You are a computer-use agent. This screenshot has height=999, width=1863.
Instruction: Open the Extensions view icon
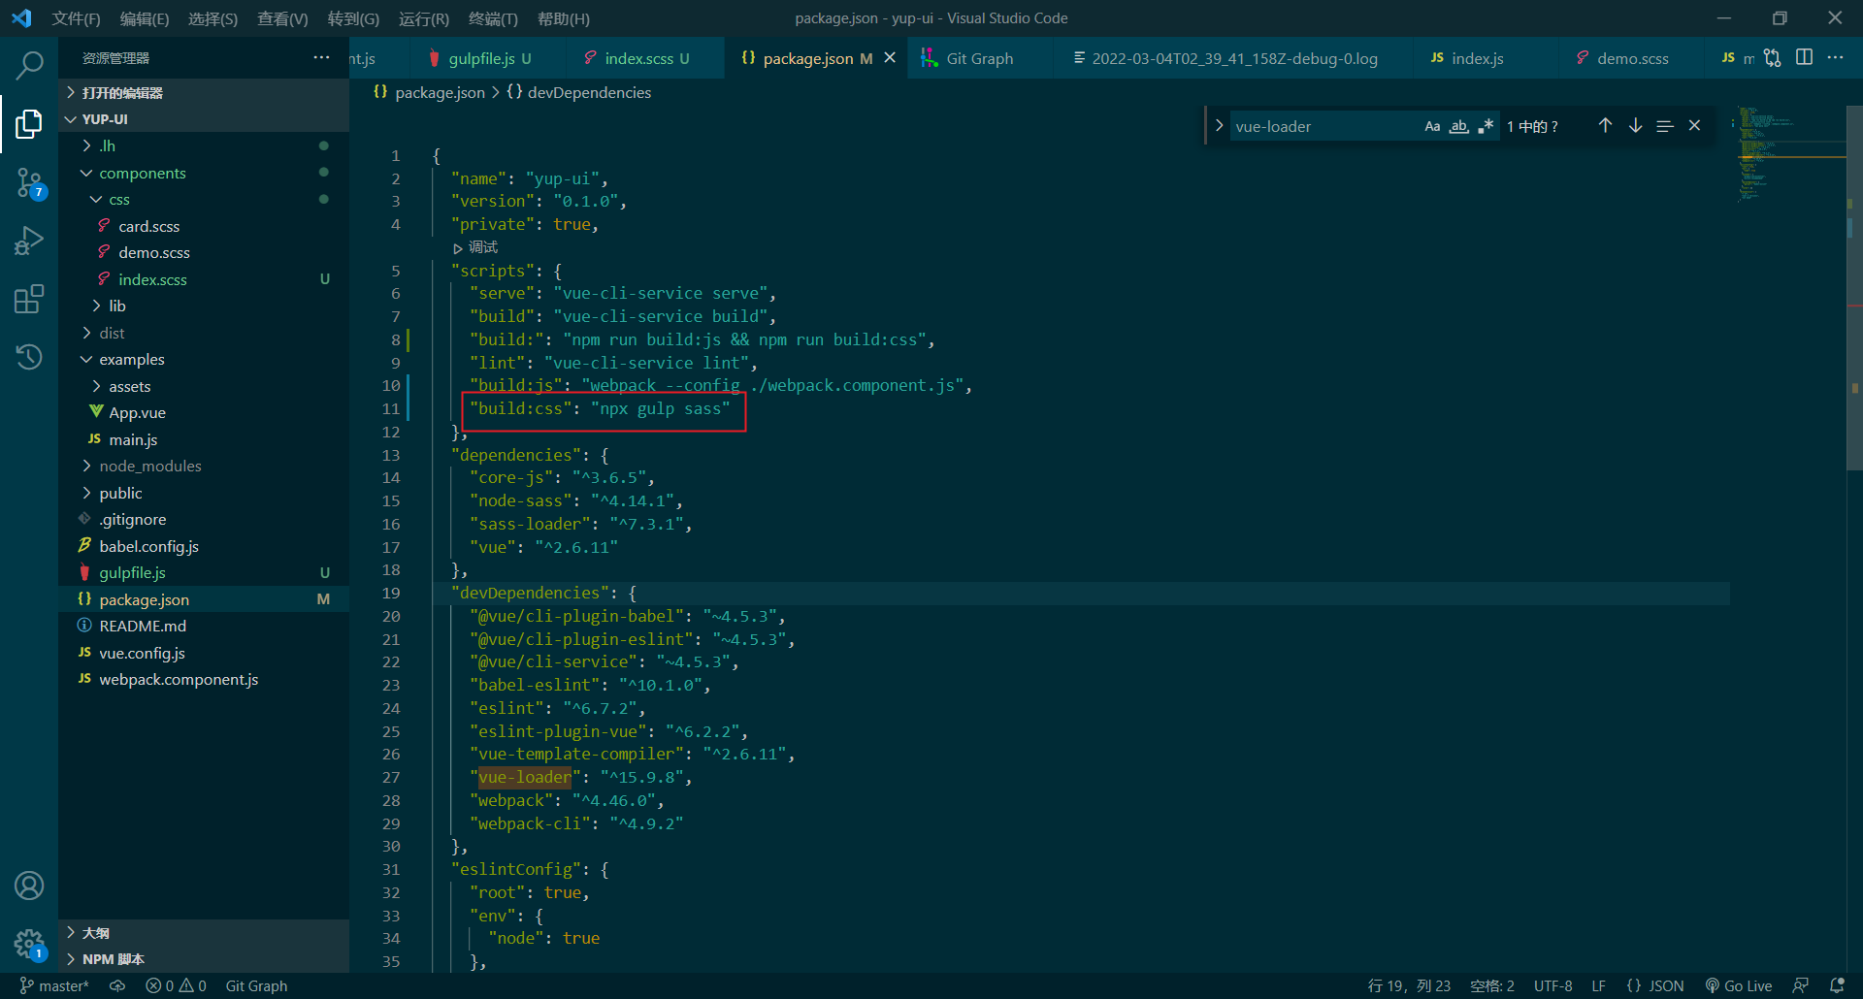tap(29, 299)
